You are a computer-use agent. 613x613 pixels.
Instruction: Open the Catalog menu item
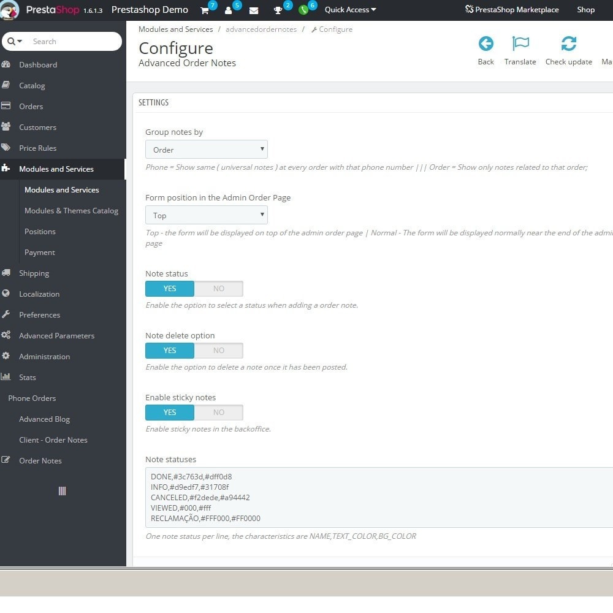(x=32, y=86)
